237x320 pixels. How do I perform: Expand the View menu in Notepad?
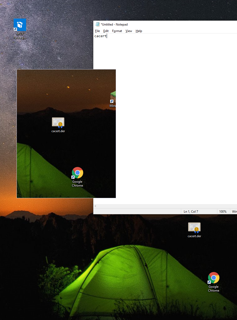pos(129,31)
